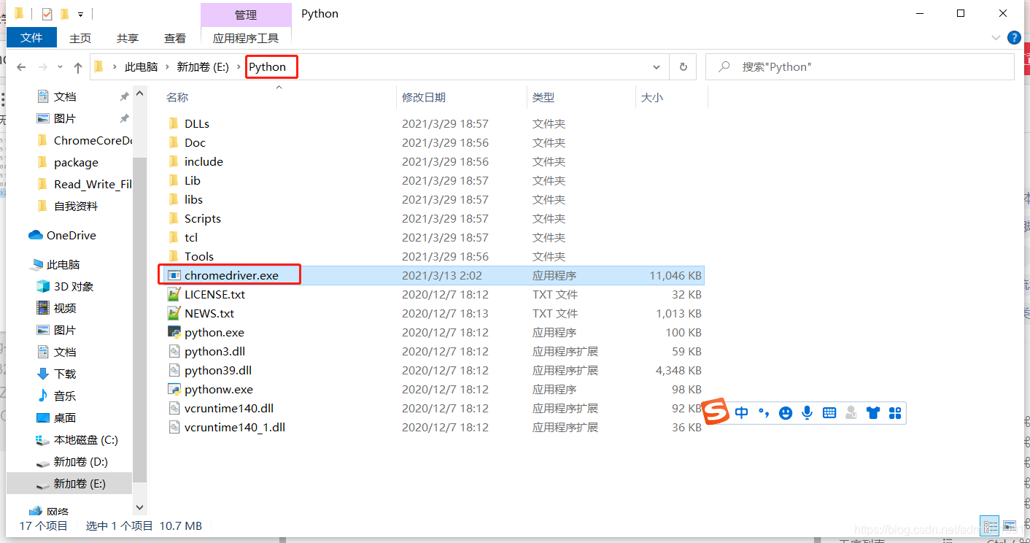Expand the address bar history dropdown
1030x543 pixels.
657,67
